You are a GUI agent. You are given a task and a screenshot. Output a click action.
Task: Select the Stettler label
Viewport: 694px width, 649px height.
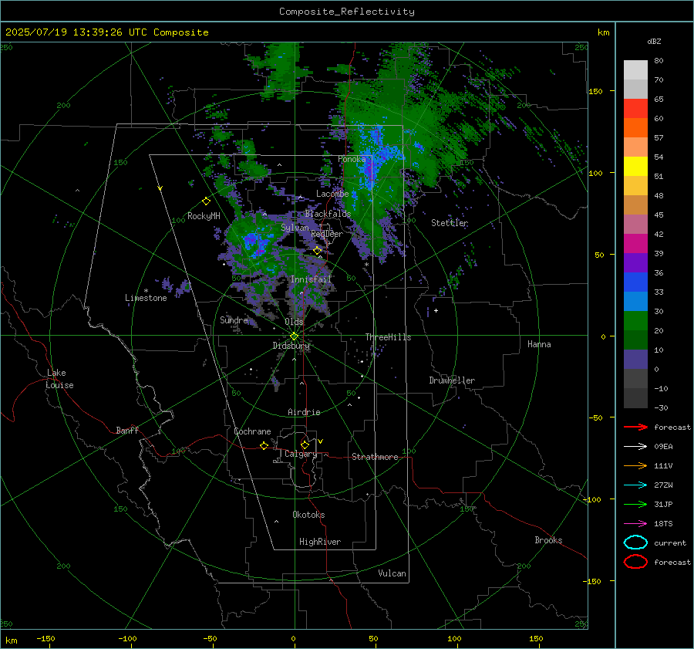coord(450,223)
